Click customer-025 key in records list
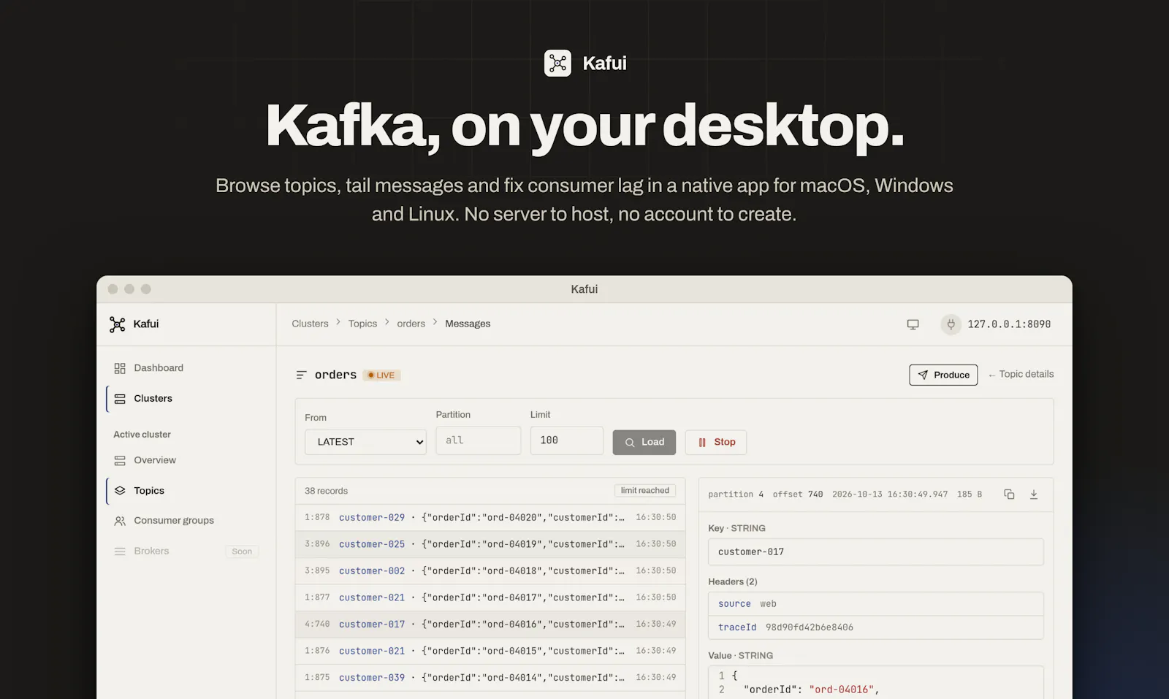Viewport: 1169px width, 699px height. pyautogui.click(x=372, y=544)
